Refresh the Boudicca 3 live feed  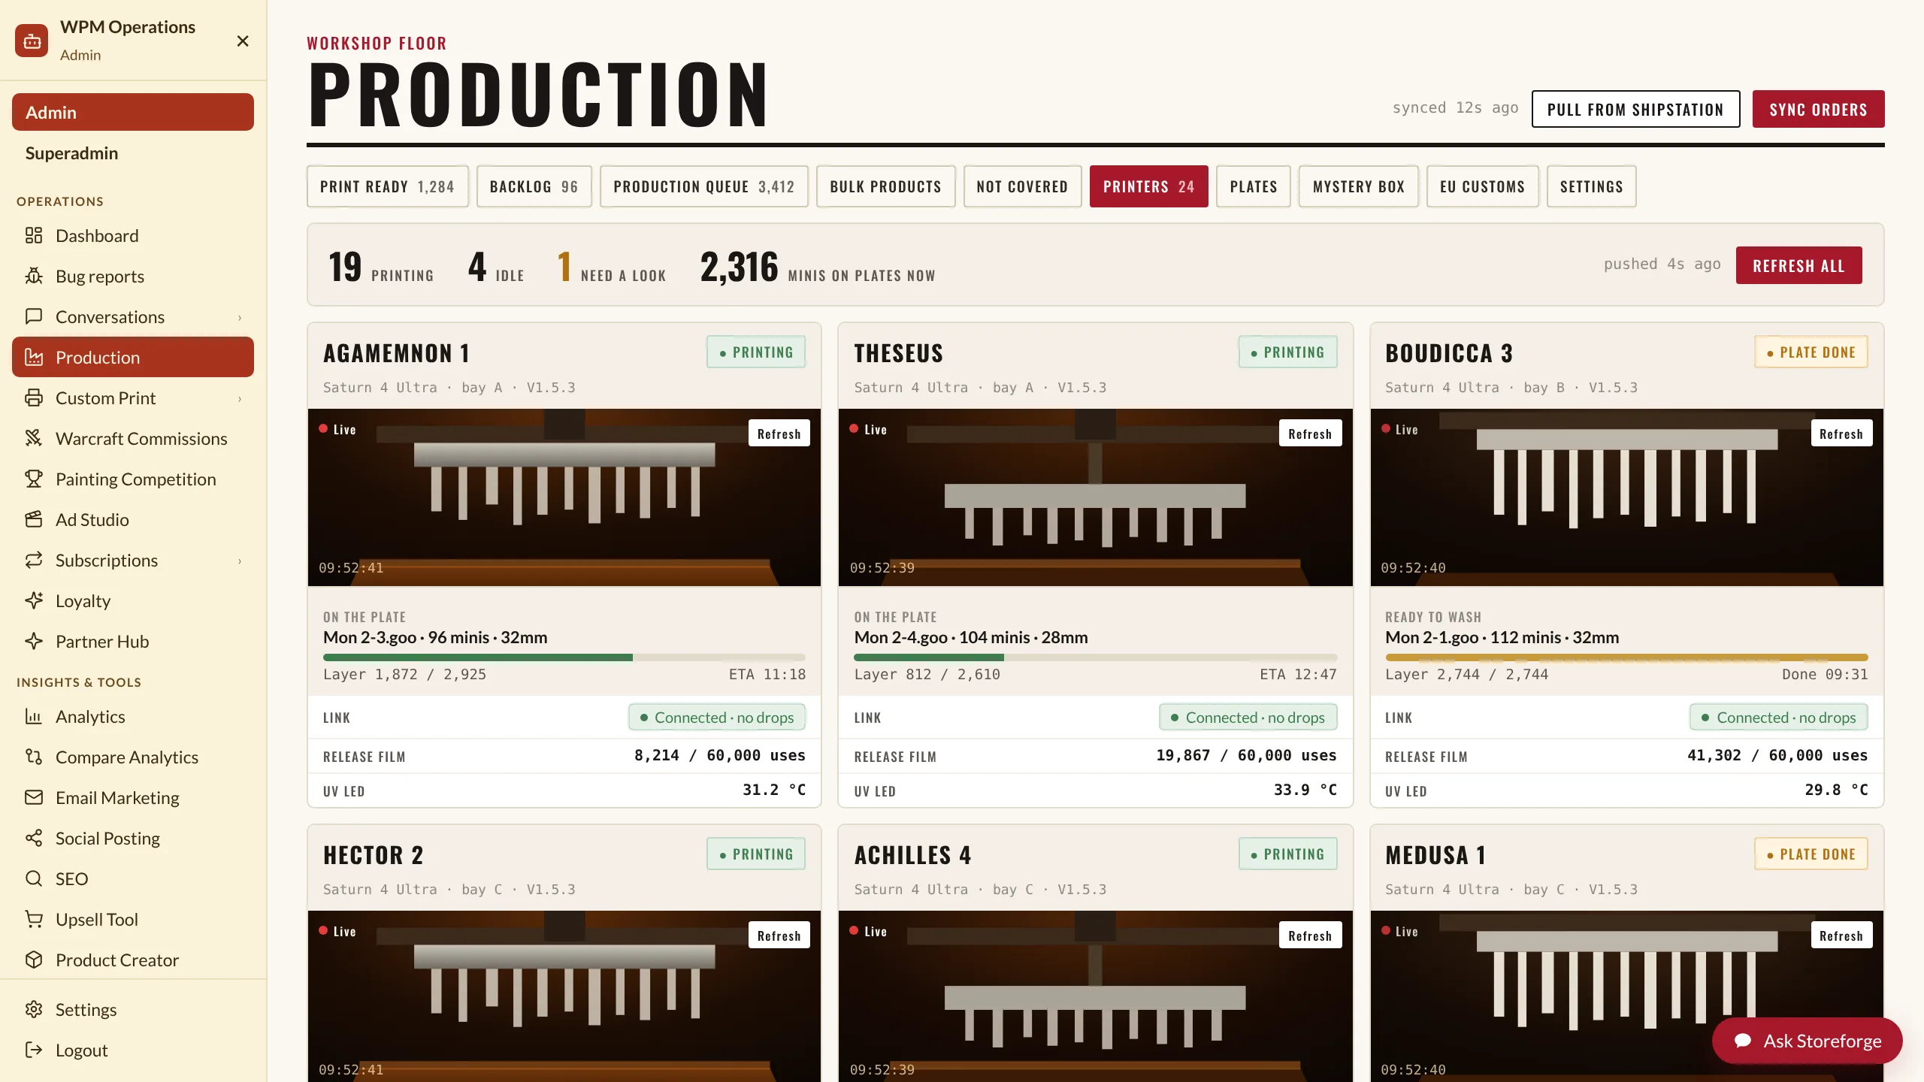pyautogui.click(x=1841, y=434)
